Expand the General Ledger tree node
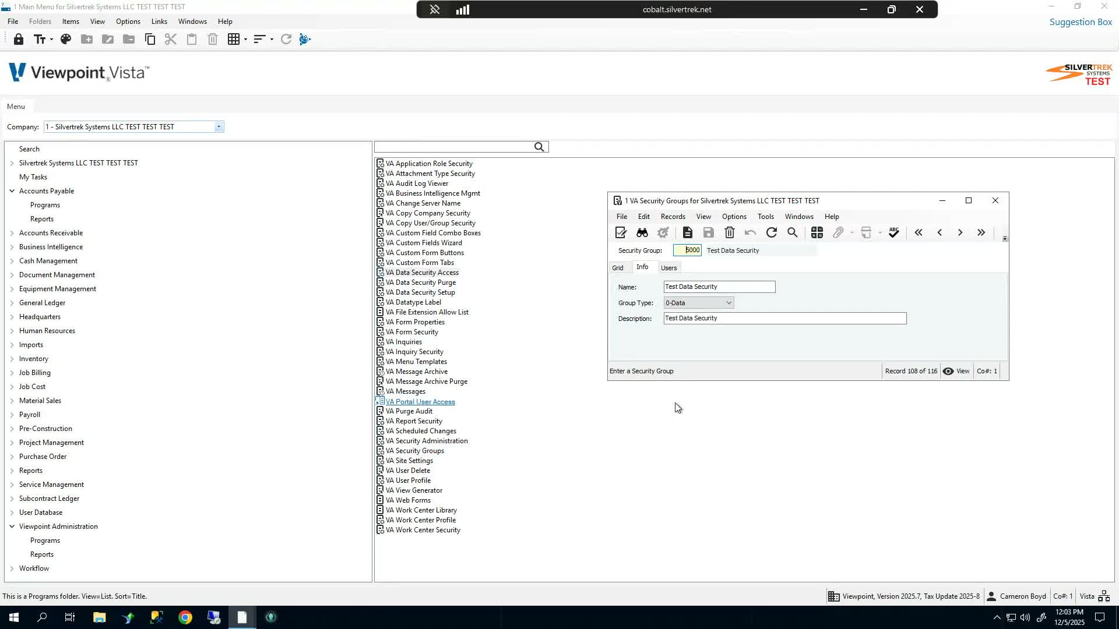 pyautogui.click(x=12, y=303)
